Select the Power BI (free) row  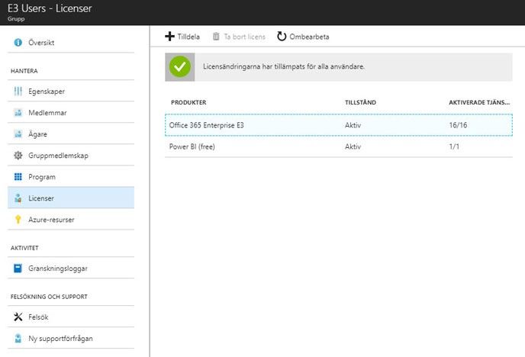coord(338,146)
